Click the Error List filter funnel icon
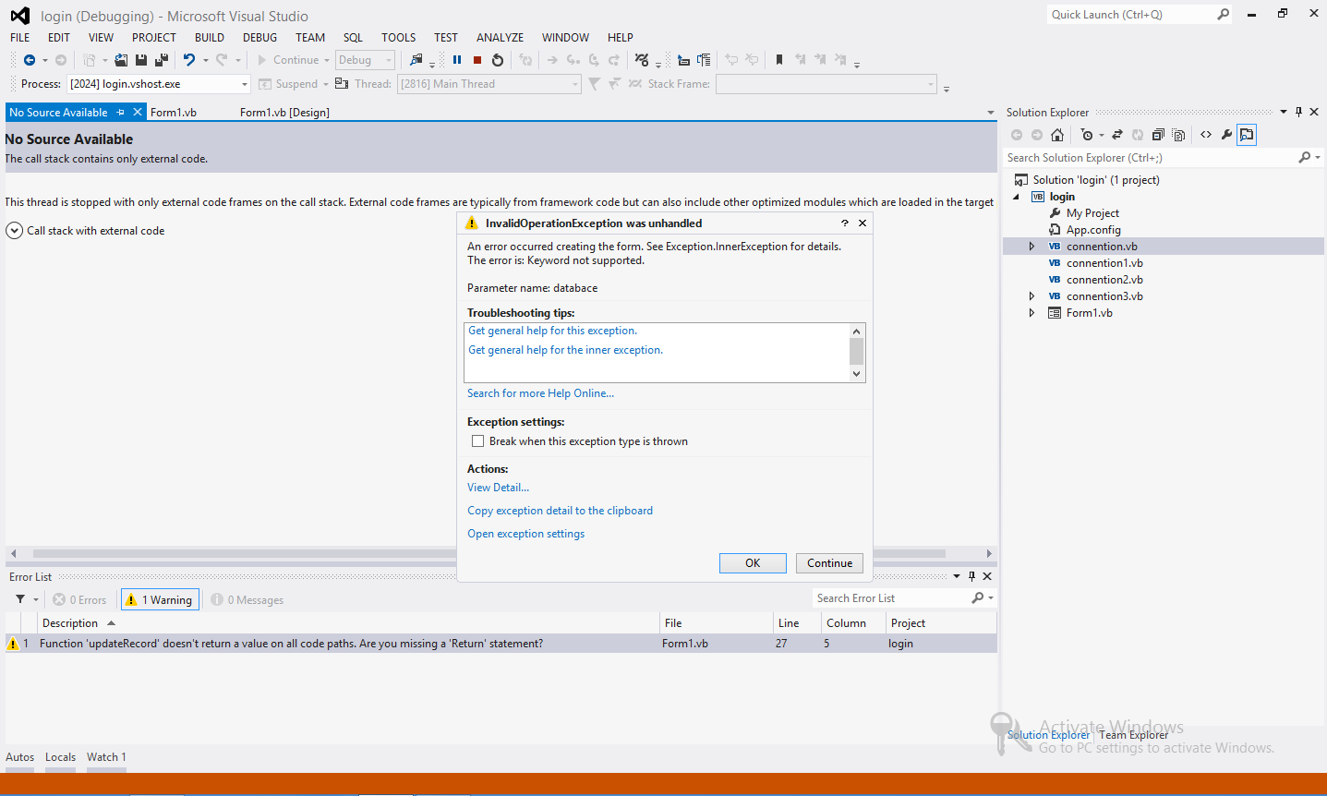This screenshot has height=796, width=1327. click(20, 599)
